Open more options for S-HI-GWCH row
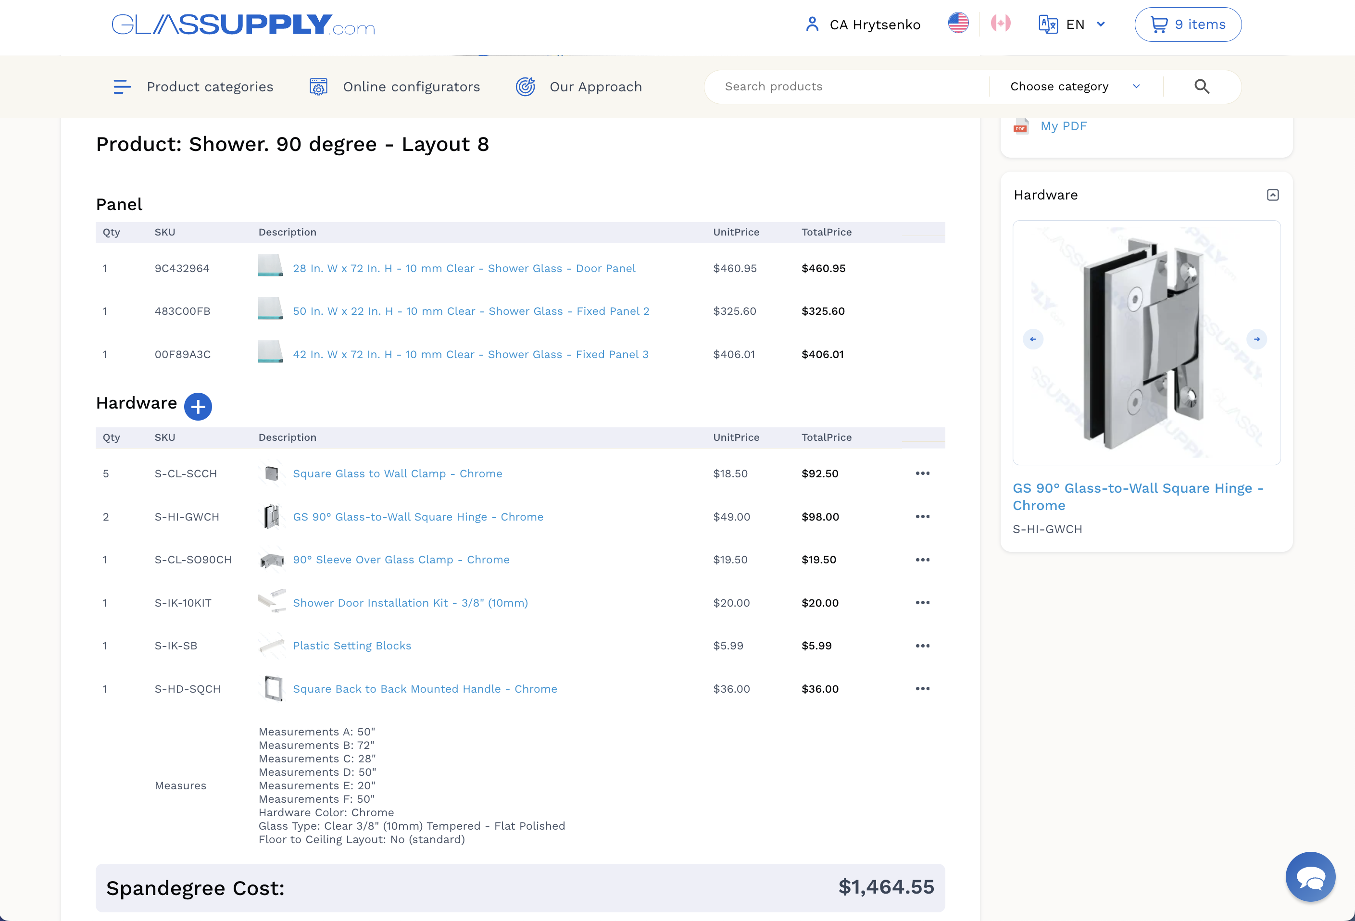 coord(922,516)
